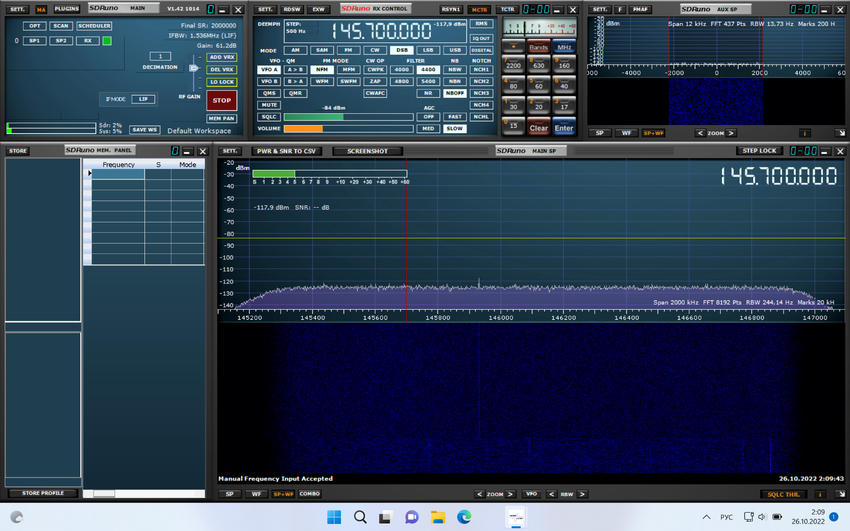Image resolution: width=850 pixels, height=531 pixels.
Task: Click the info icon in Main SP
Action: pos(820,494)
